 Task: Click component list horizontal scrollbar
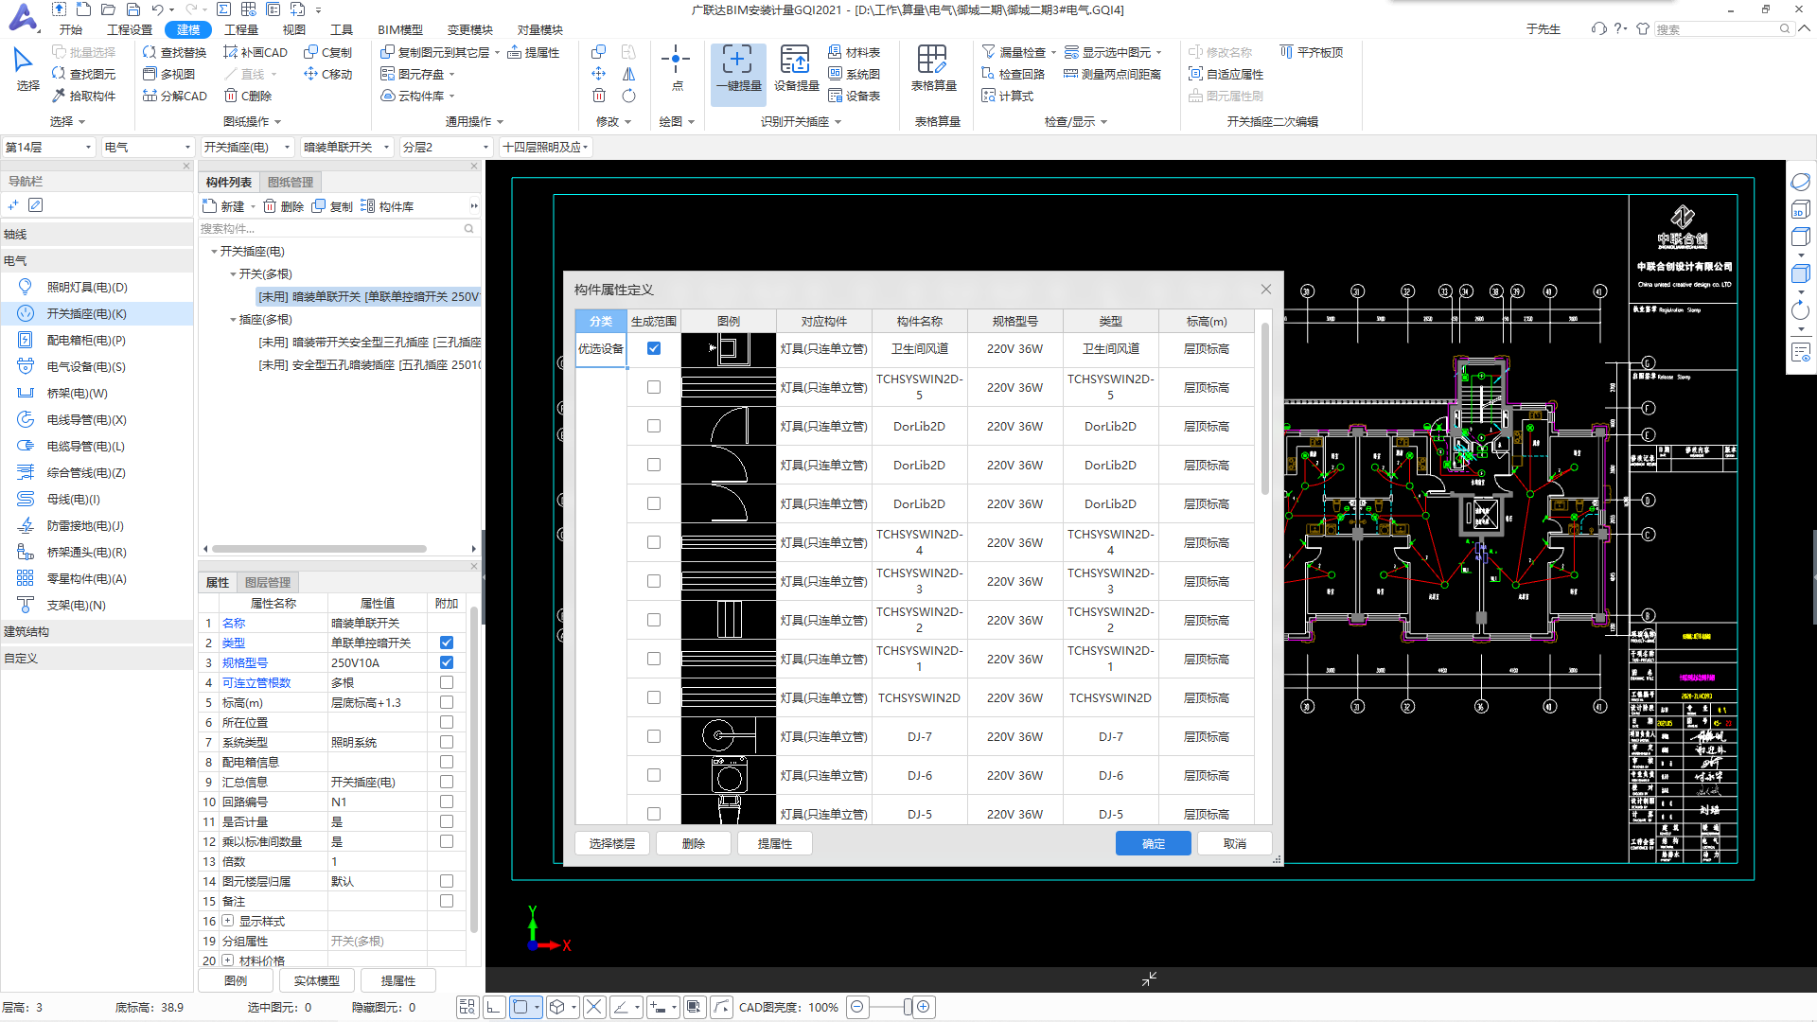319,549
